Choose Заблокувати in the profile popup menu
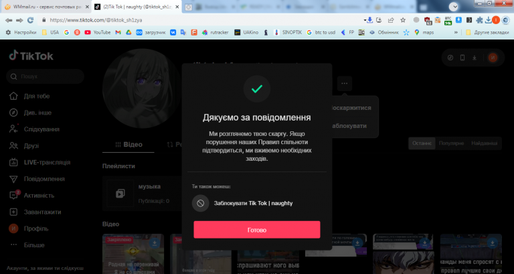Screen dimensions: 514x274 [349, 126]
